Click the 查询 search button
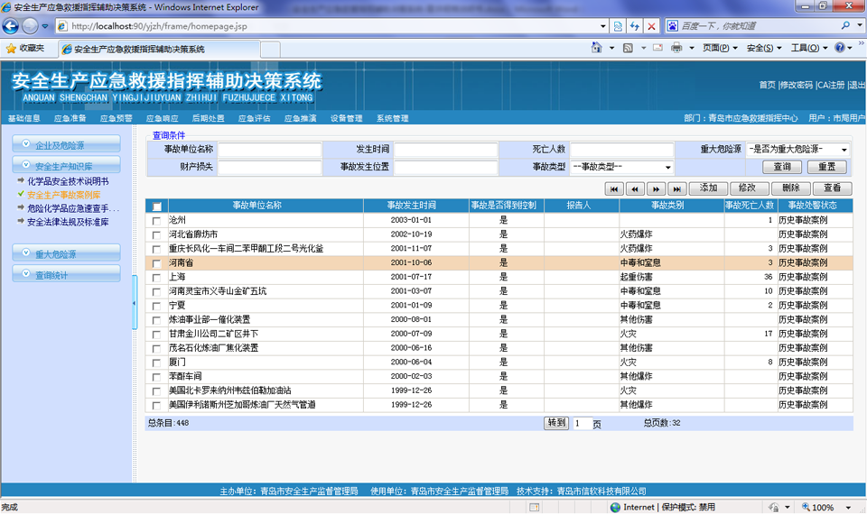Viewport: 867px width, 514px height. pos(782,167)
